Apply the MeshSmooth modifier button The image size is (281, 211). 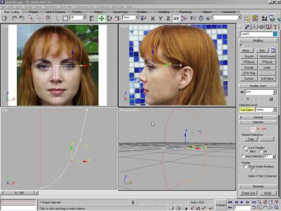coord(267,57)
